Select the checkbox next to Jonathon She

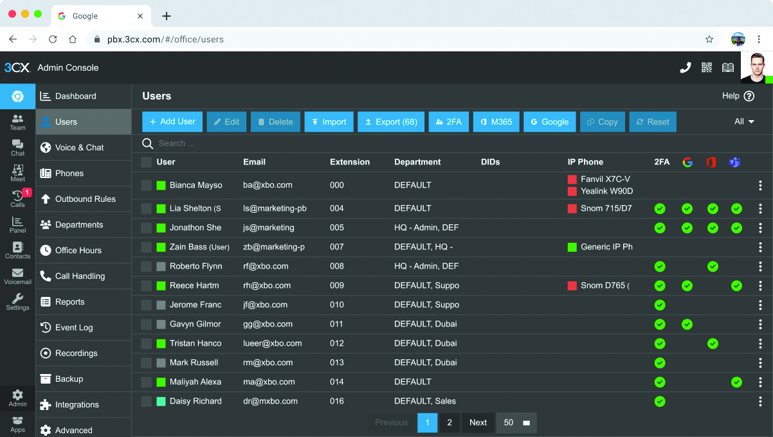tap(146, 227)
